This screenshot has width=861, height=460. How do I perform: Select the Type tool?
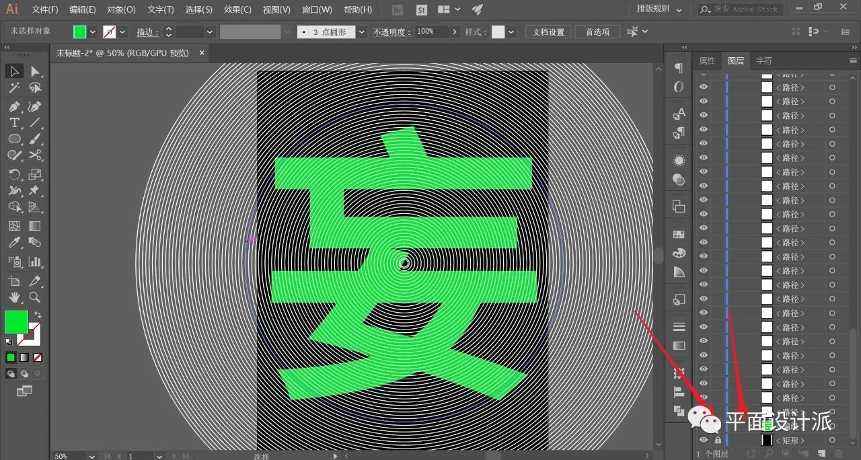(x=15, y=122)
